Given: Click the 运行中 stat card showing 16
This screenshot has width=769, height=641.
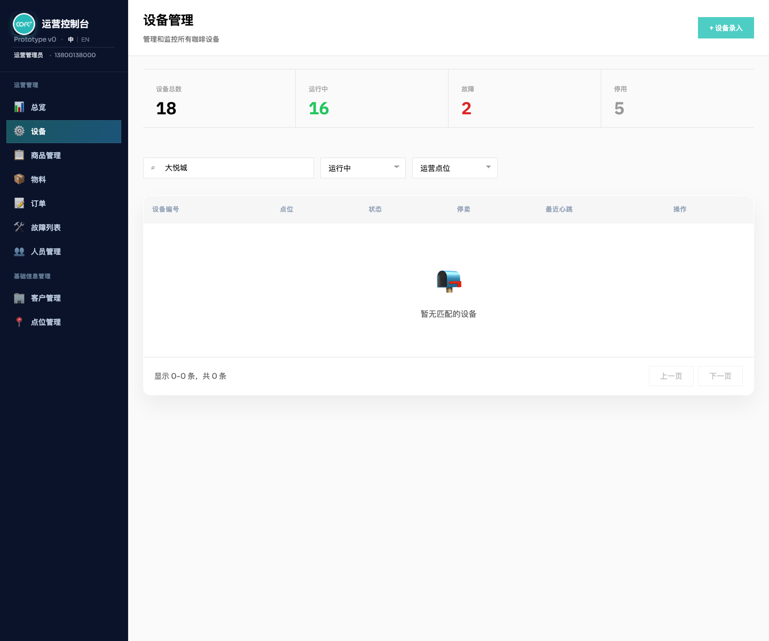Looking at the screenshot, I should point(372,98).
